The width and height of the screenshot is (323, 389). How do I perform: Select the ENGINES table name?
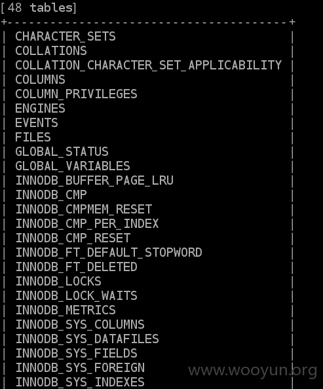tap(40, 109)
